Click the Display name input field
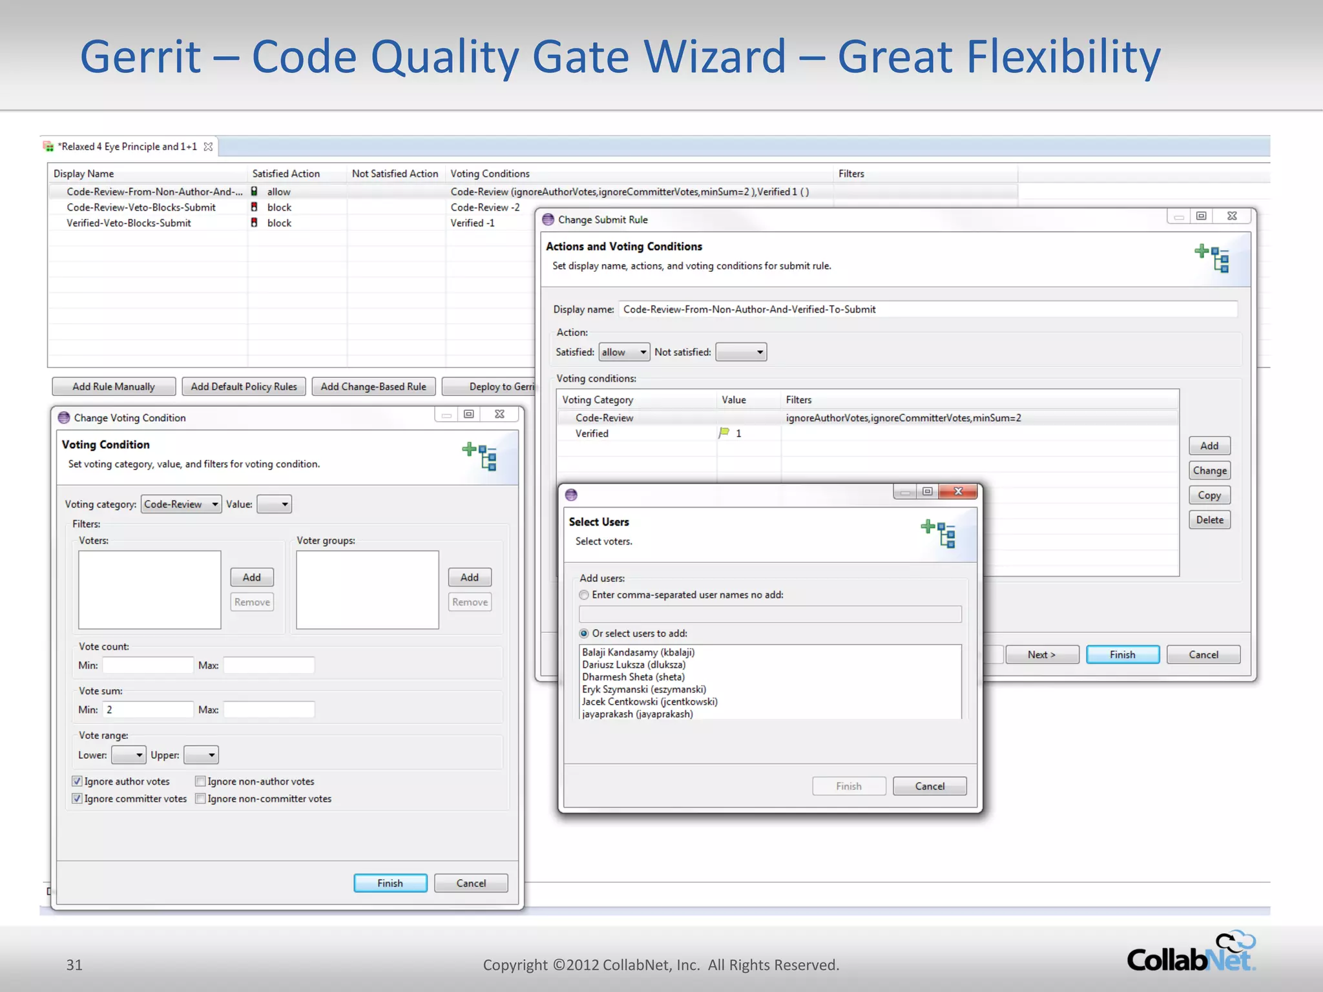Viewport: 1323px width, 992px height. (x=928, y=309)
